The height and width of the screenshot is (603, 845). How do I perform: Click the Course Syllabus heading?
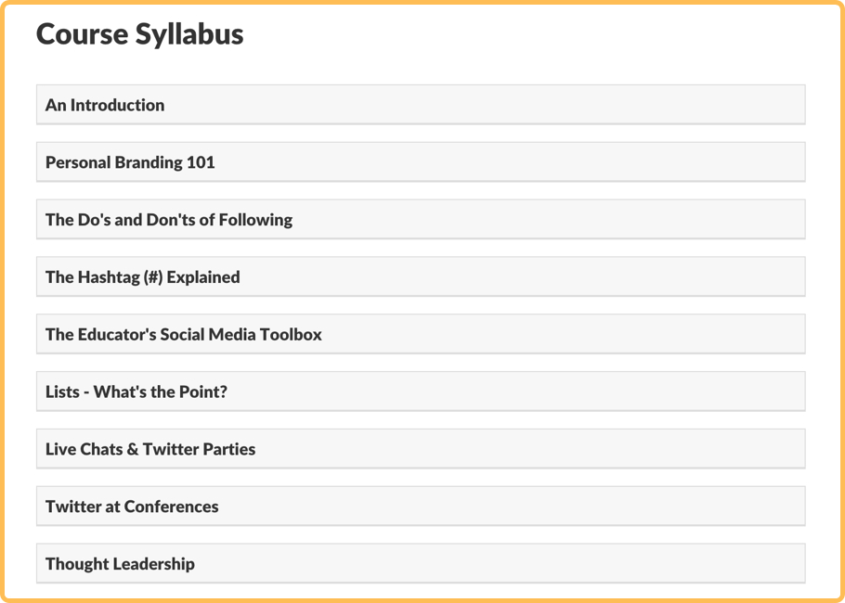(139, 34)
